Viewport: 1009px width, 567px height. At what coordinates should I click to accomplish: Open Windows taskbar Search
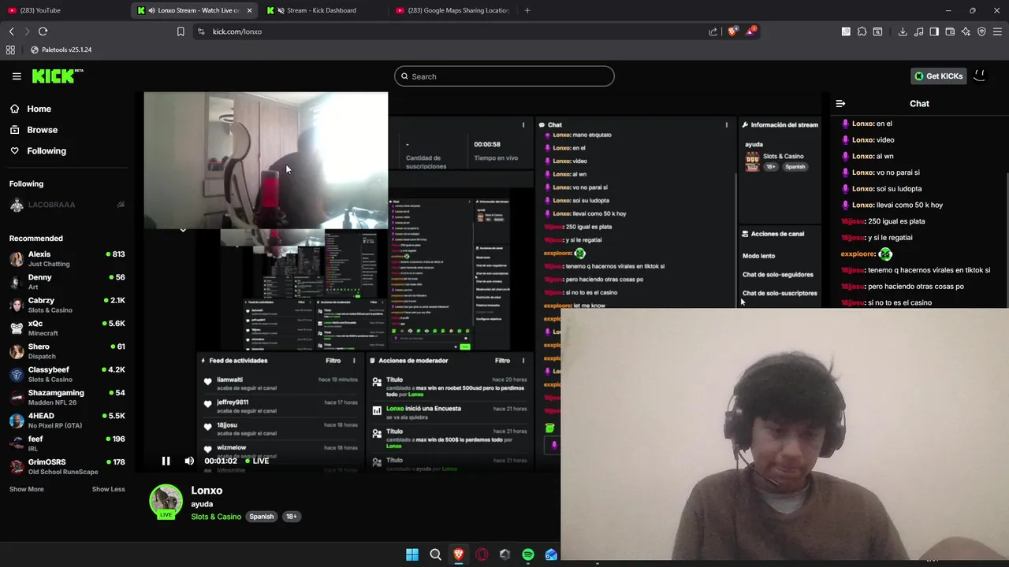coord(435,554)
